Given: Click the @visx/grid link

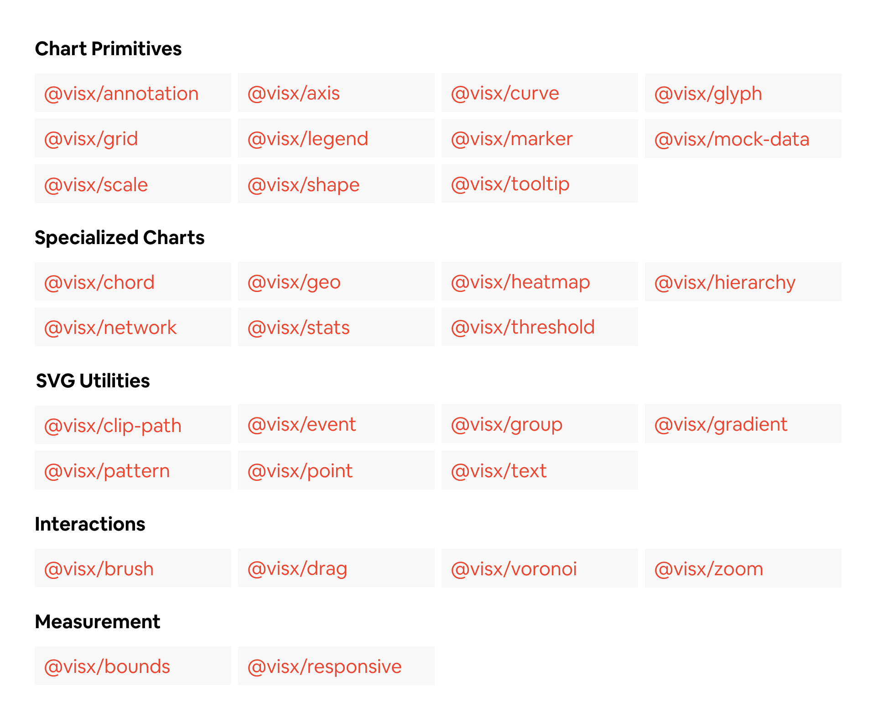Looking at the screenshot, I should (x=91, y=139).
